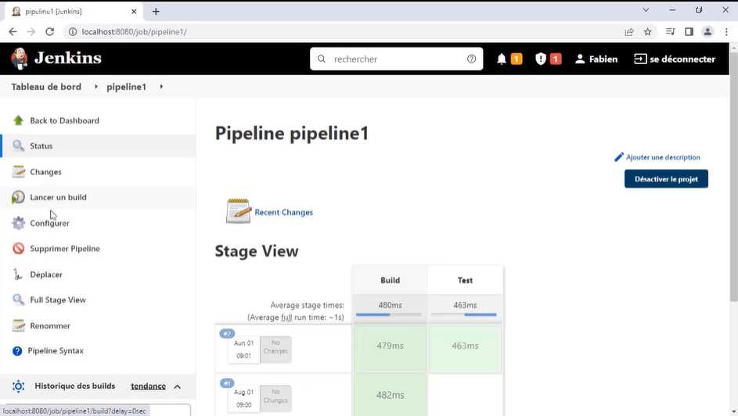Click the Renommer notepad icon
Screen dimensions: 738x416
pos(18,325)
